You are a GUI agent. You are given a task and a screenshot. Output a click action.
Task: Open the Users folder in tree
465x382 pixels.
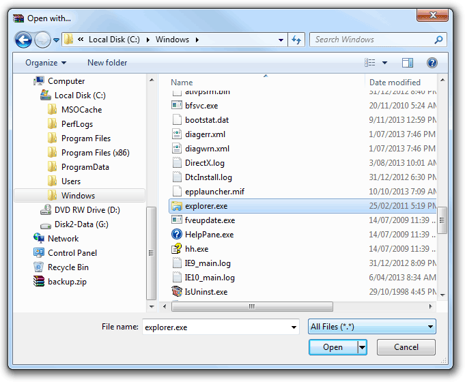click(x=71, y=181)
